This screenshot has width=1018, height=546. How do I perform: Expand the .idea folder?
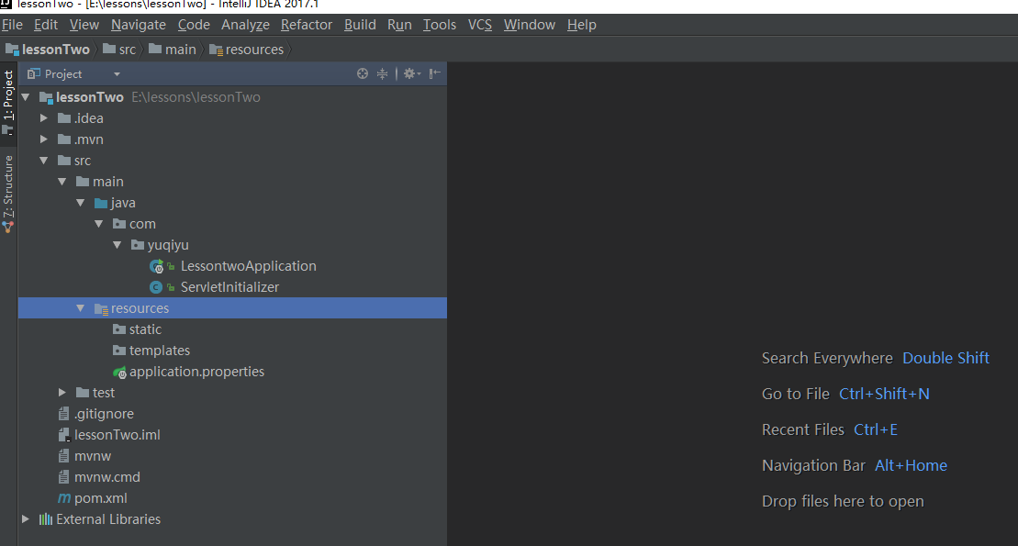pyautogui.click(x=43, y=118)
